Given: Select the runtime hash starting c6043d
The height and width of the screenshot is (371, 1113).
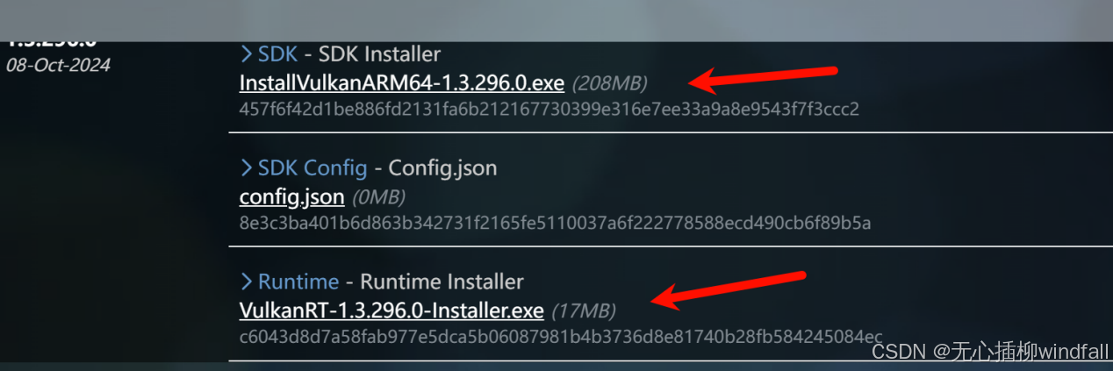Looking at the screenshot, I should point(560,337).
